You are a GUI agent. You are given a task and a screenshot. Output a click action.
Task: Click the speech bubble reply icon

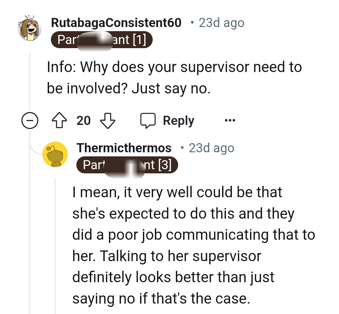click(x=149, y=120)
